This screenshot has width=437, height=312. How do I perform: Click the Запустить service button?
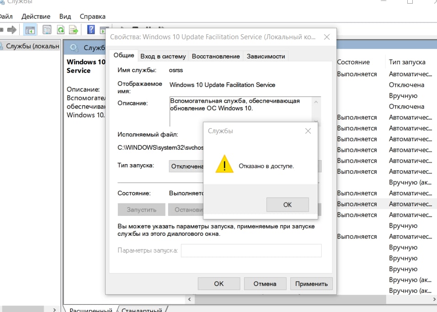[141, 209]
